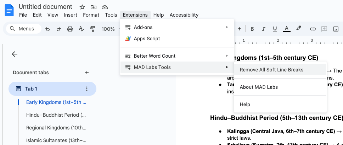The image size is (343, 145).
Task: Check the cloud save status icon
Action: [x=105, y=7]
